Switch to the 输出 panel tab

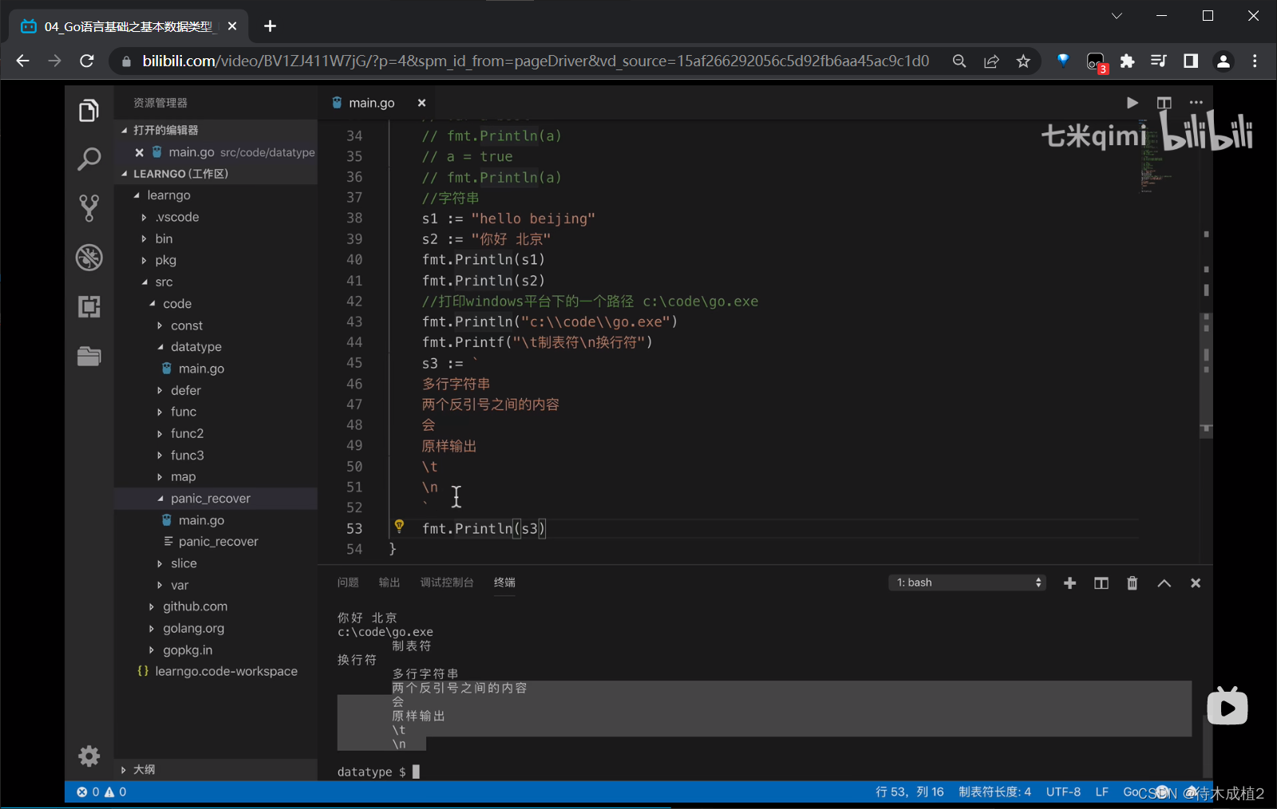point(389,582)
